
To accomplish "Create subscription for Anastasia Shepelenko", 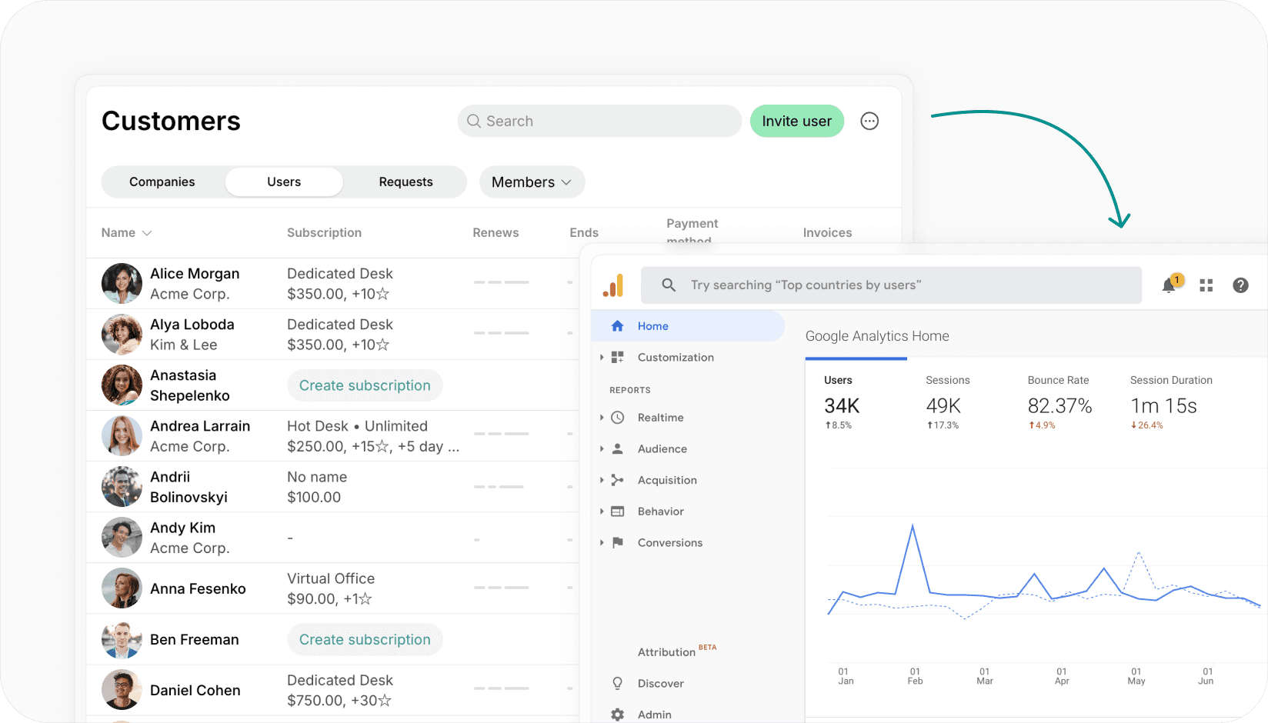I will 365,385.
